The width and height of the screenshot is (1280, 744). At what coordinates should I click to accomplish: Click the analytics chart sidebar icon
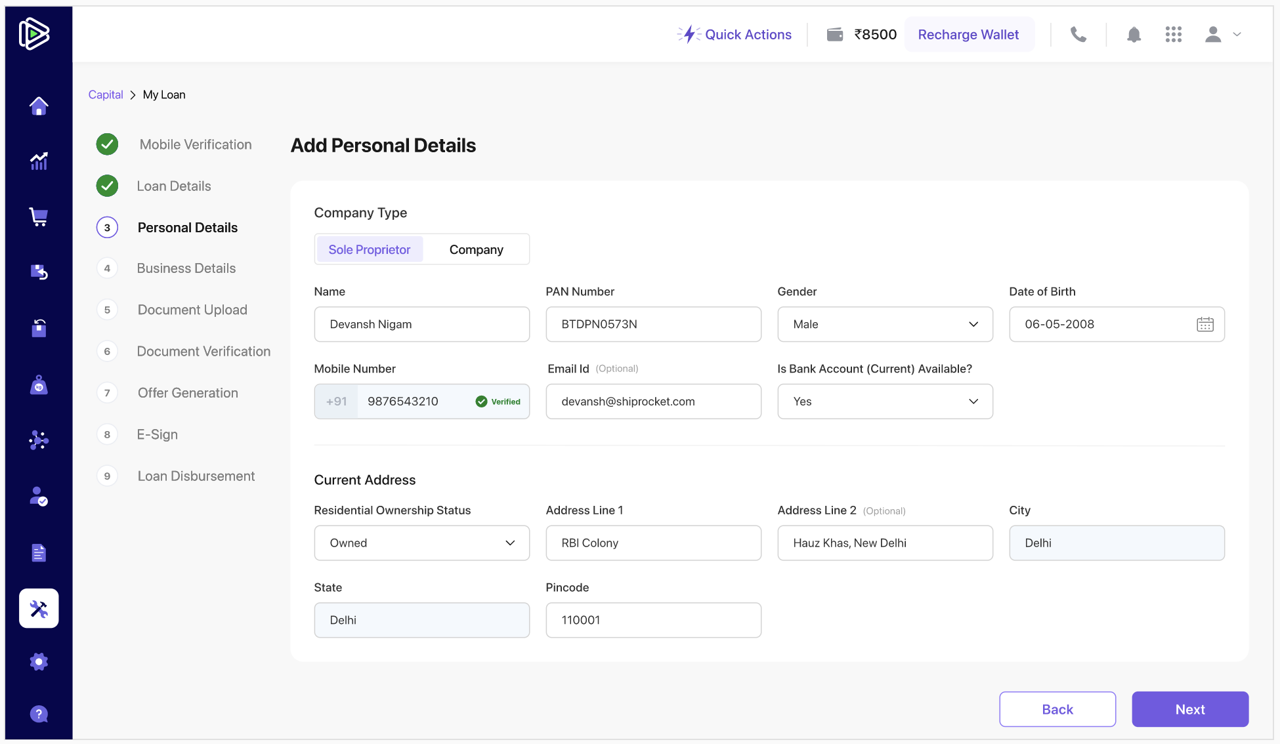point(39,161)
